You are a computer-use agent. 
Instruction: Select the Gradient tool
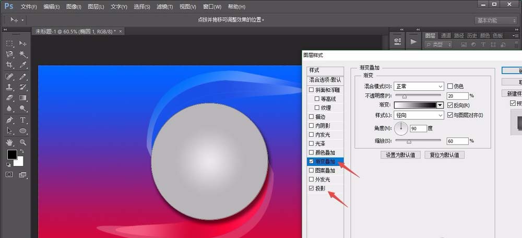pos(23,98)
